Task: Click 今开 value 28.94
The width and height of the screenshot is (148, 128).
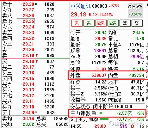Action: coord(101,33)
